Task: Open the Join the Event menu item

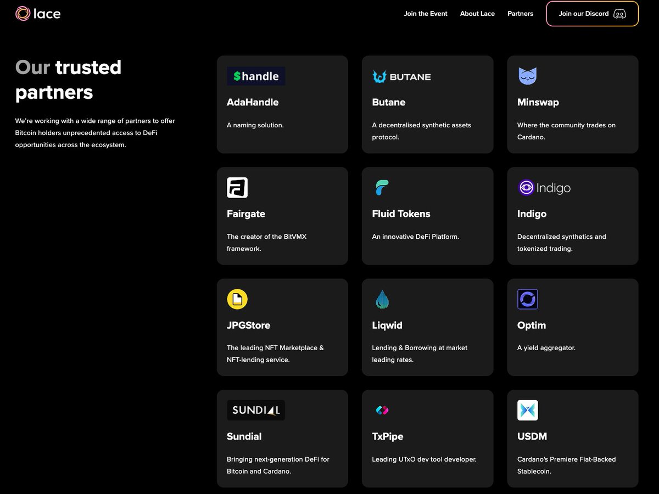Action: 426,14
